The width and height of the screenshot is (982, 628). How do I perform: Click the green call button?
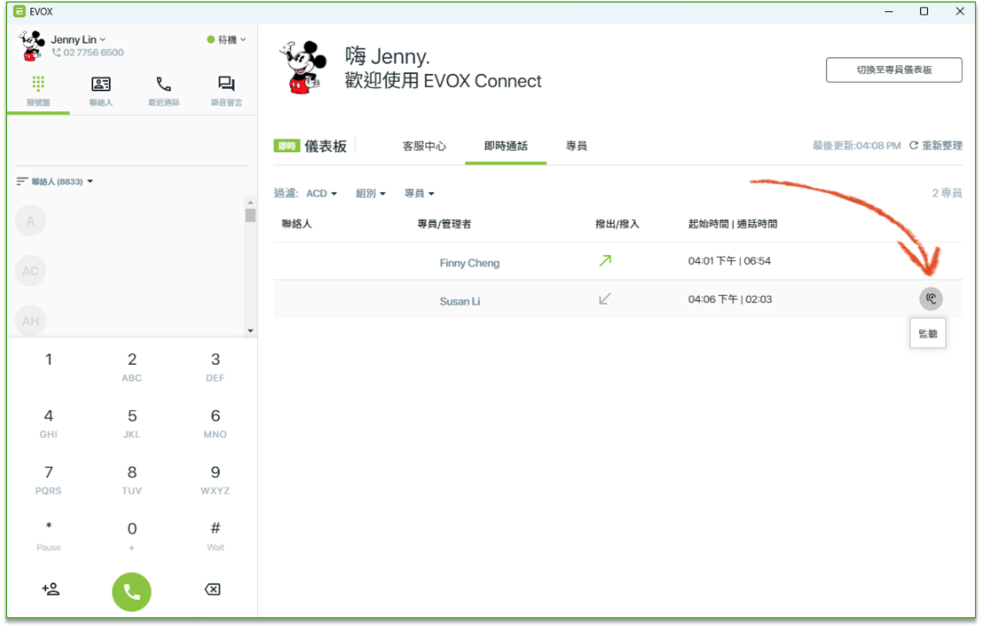[131, 591]
